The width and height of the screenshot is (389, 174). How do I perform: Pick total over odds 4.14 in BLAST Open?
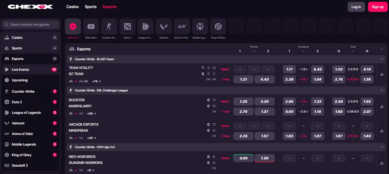pyautogui.click(x=367, y=69)
